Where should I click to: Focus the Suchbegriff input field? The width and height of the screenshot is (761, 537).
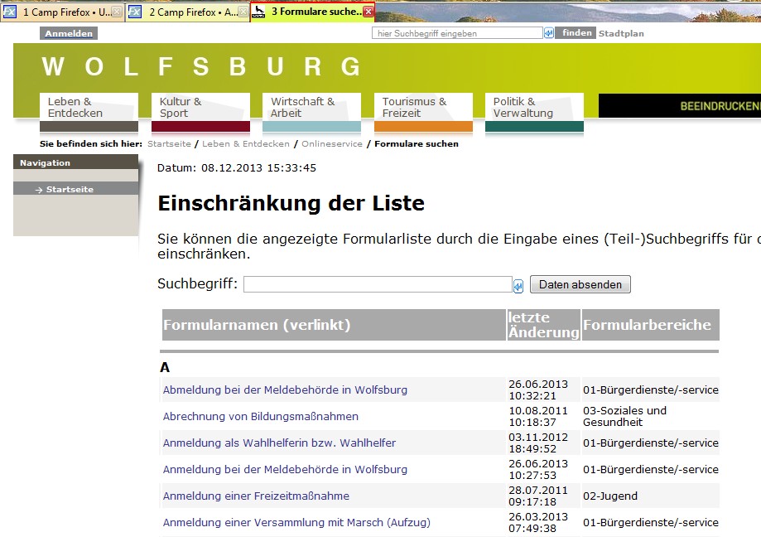[x=378, y=284]
